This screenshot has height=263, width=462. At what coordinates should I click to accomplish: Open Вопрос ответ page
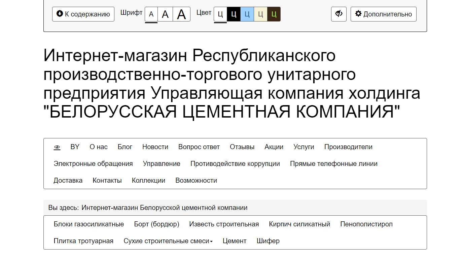[199, 147]
